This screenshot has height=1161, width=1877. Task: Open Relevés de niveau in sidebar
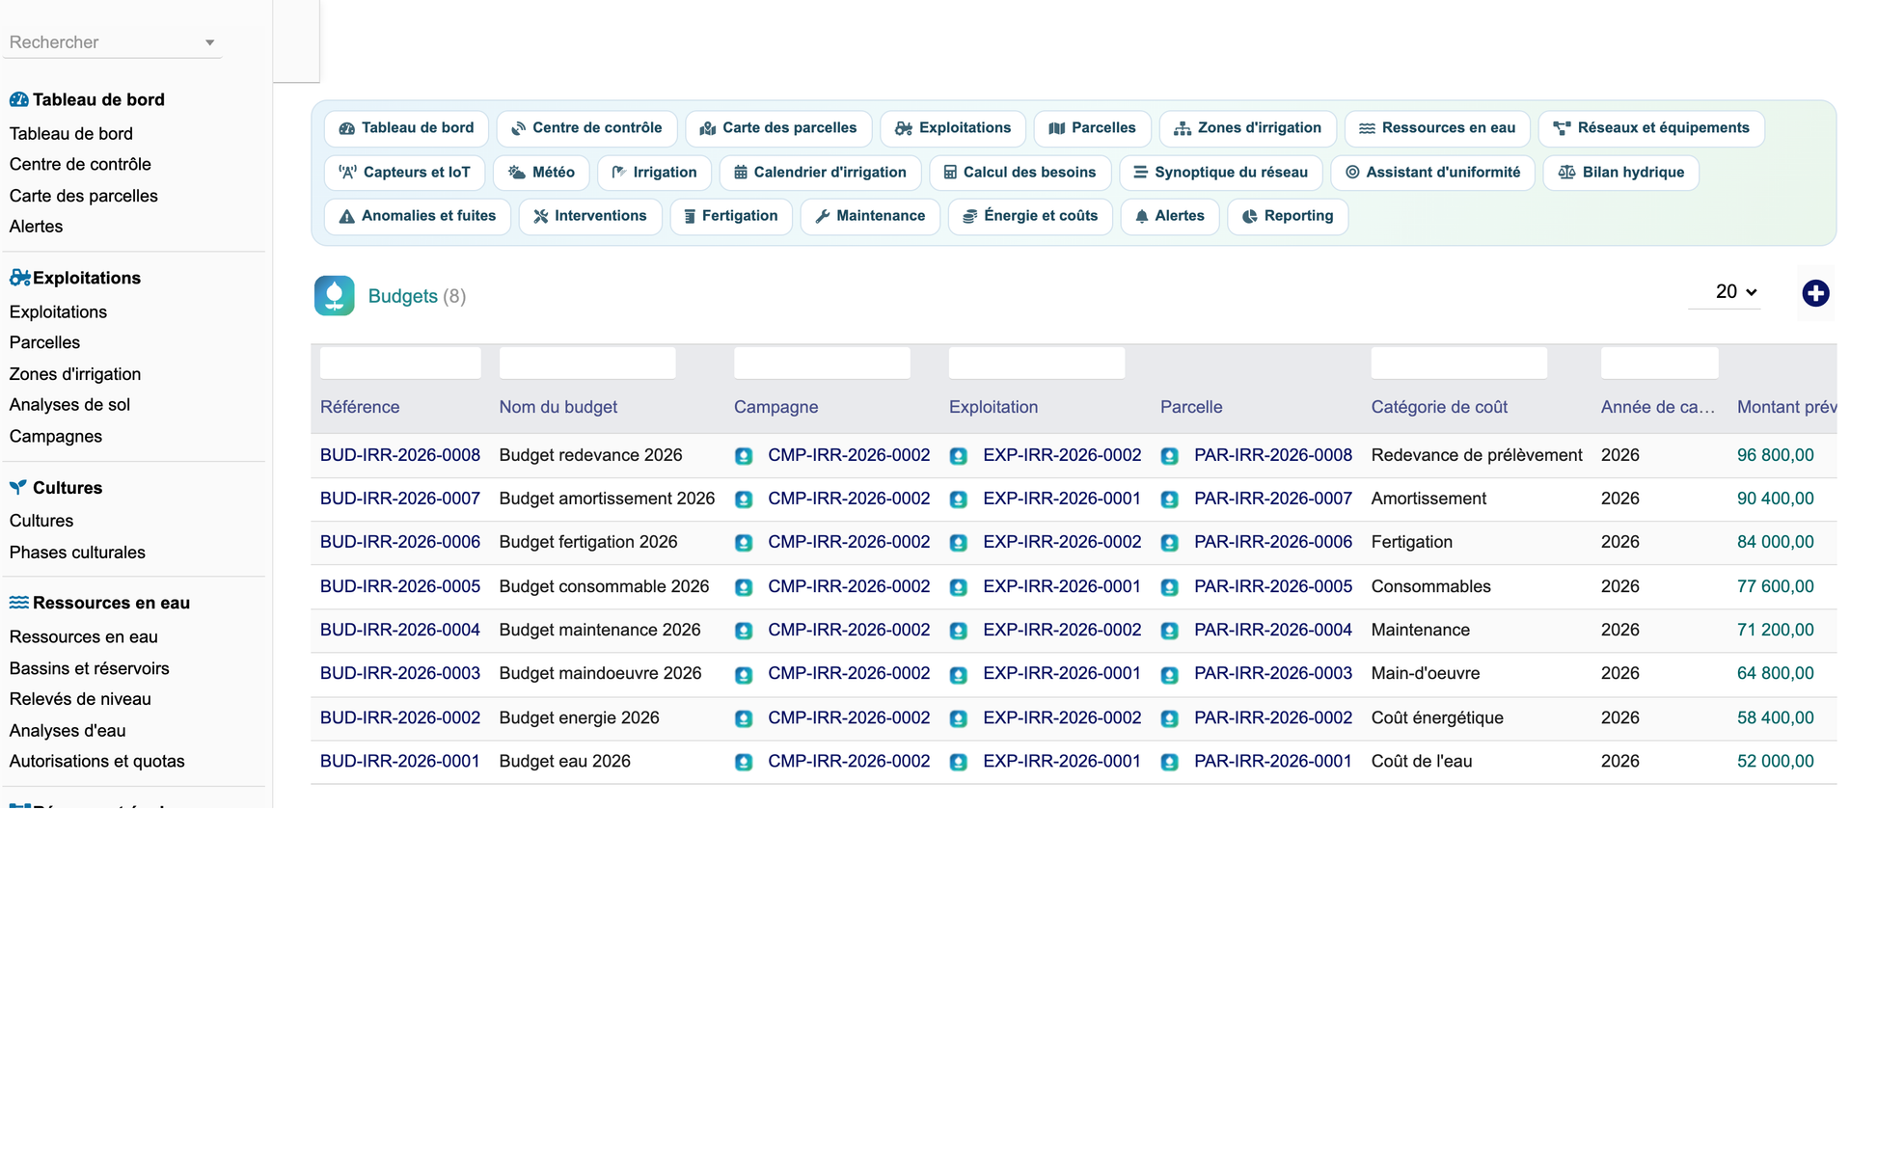point(80,699)
